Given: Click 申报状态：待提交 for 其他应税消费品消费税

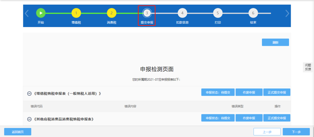Looking at the screenshot, I should 218,118.
